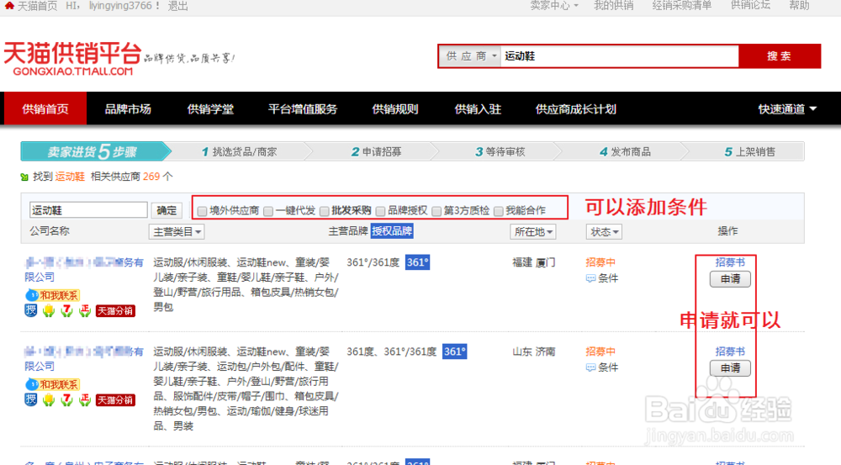Screen dimensions: 841x465
Task: Open 卖家中心 dropdown in top bar
Action: 554,5
